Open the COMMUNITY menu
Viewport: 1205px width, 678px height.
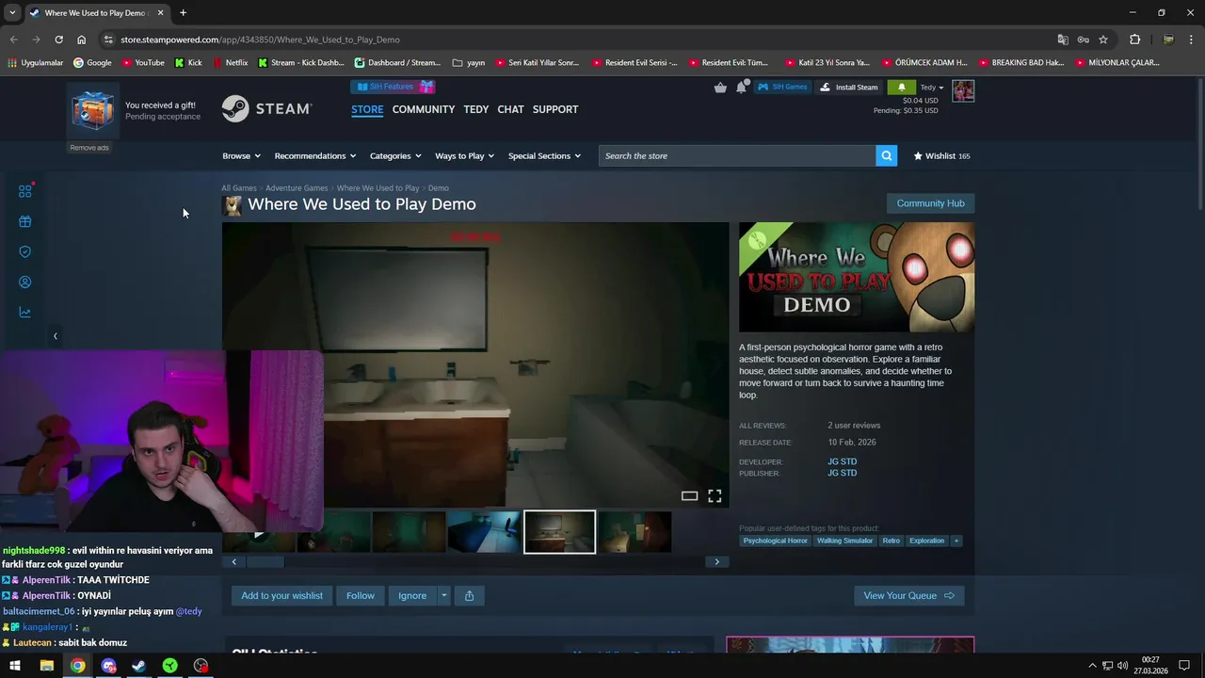(x=424, y=109)
